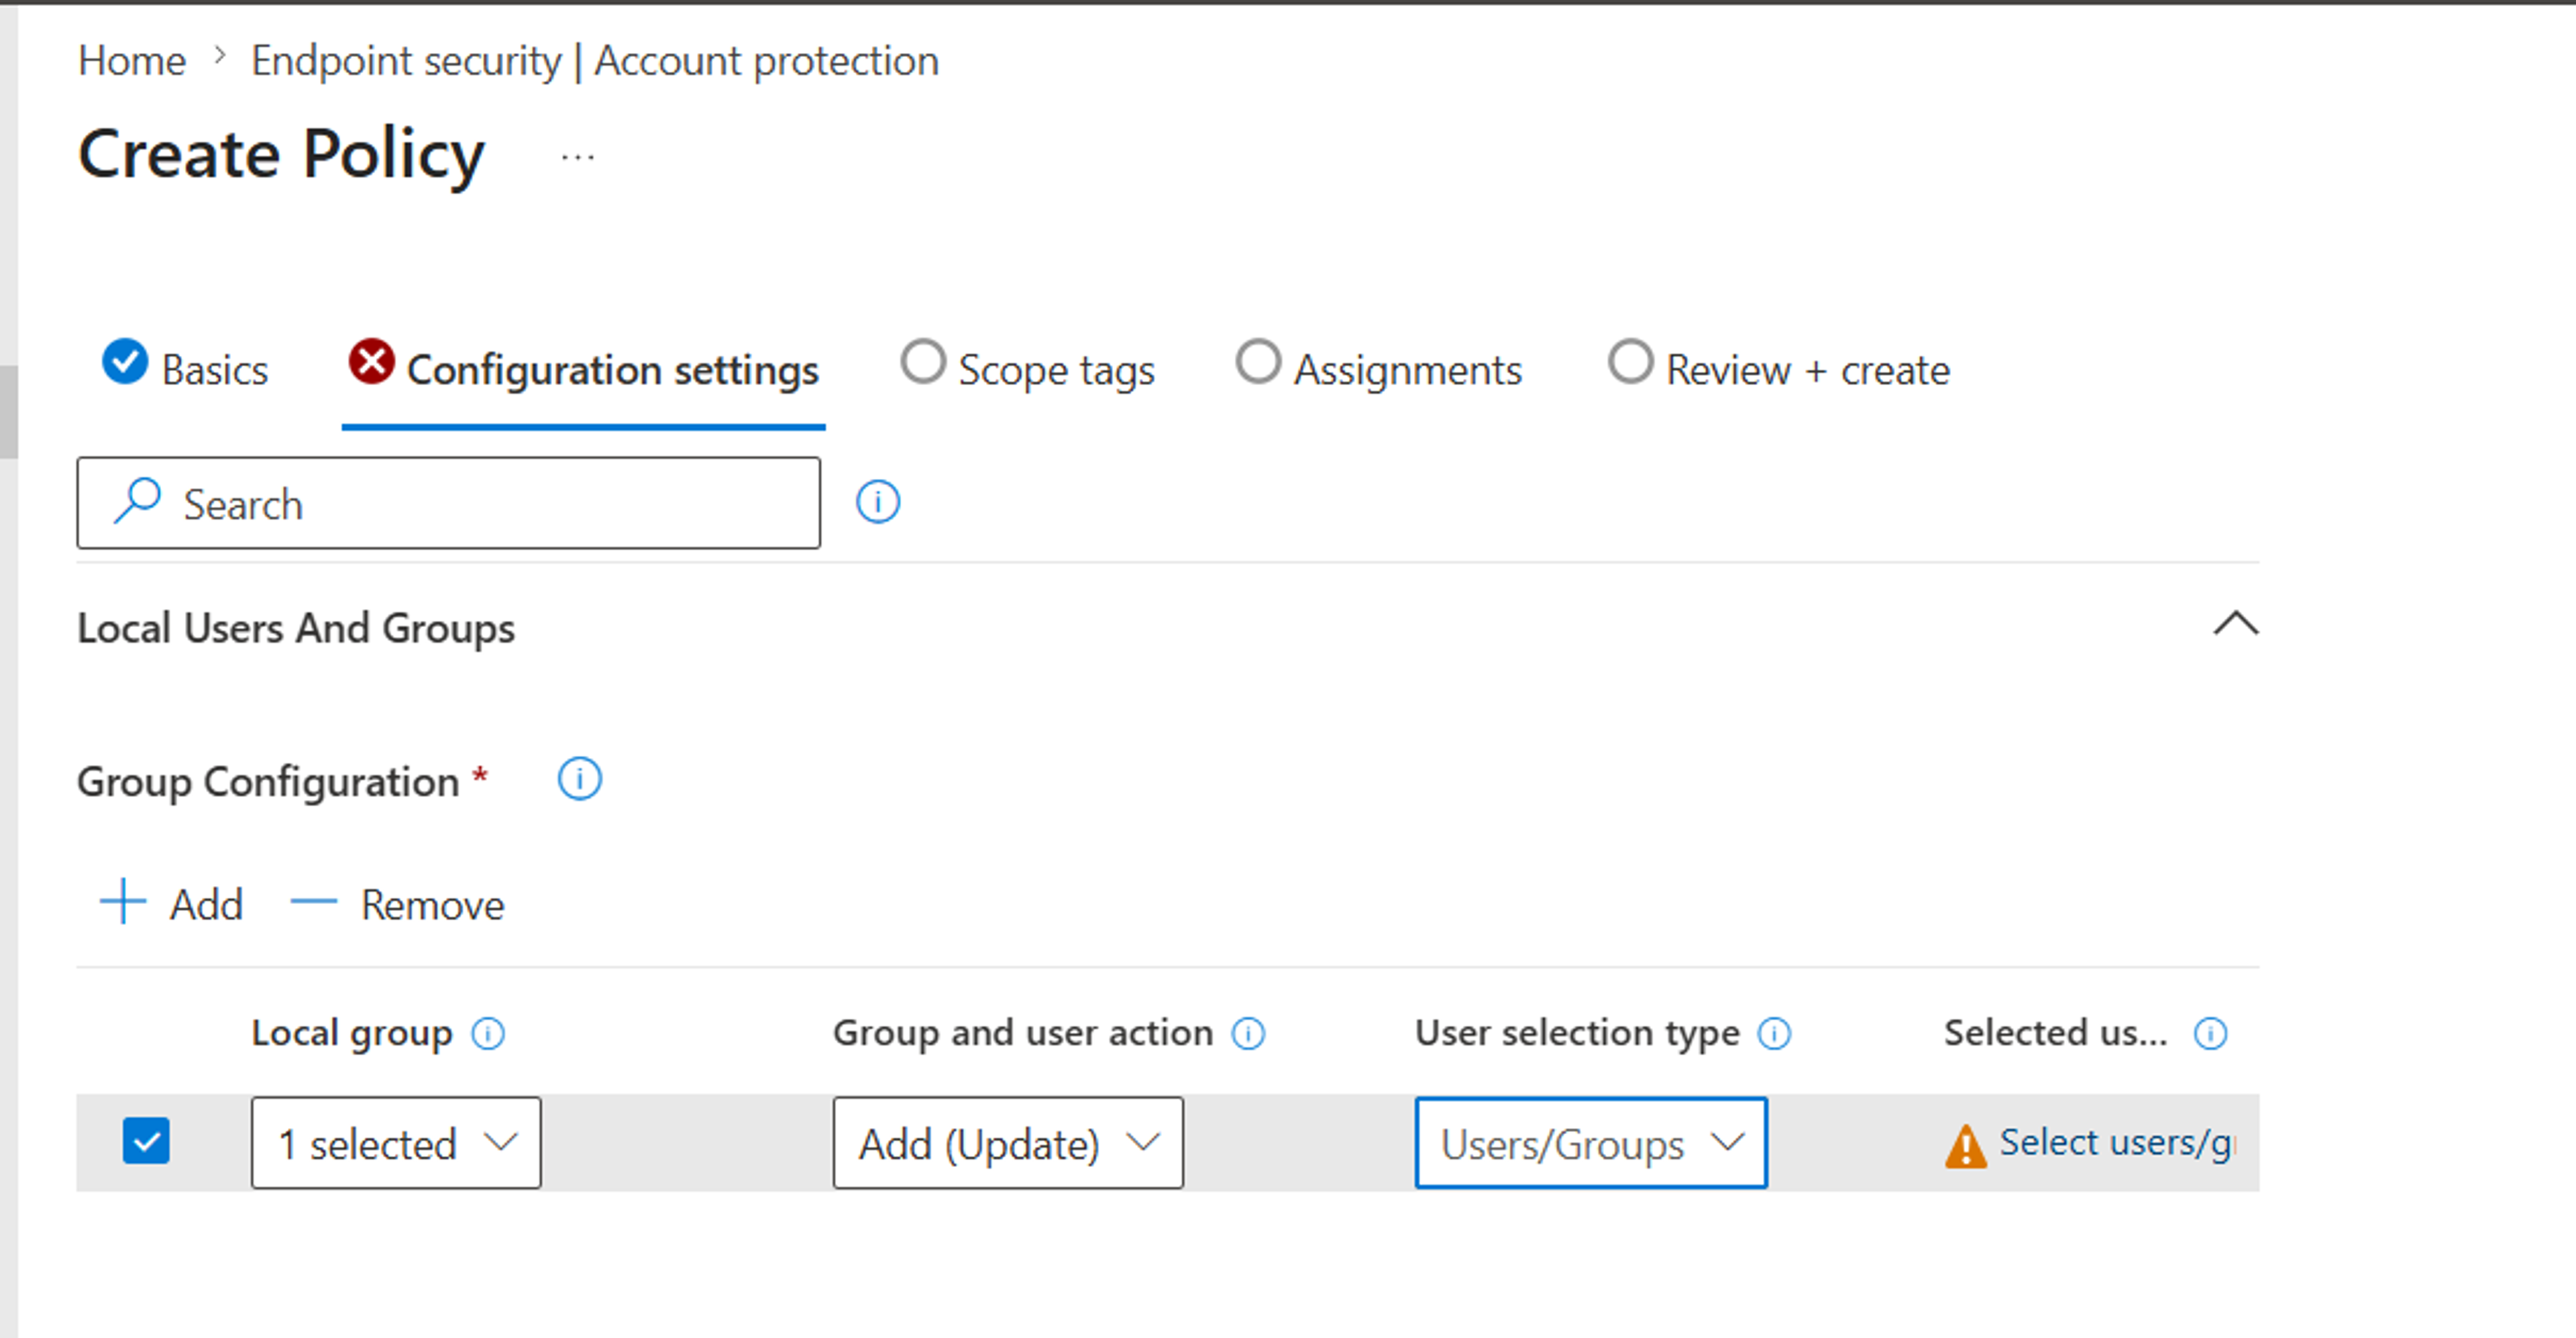
Task: Open the Users/Groups selection type dropdown
Action: click(1590, 1143)
